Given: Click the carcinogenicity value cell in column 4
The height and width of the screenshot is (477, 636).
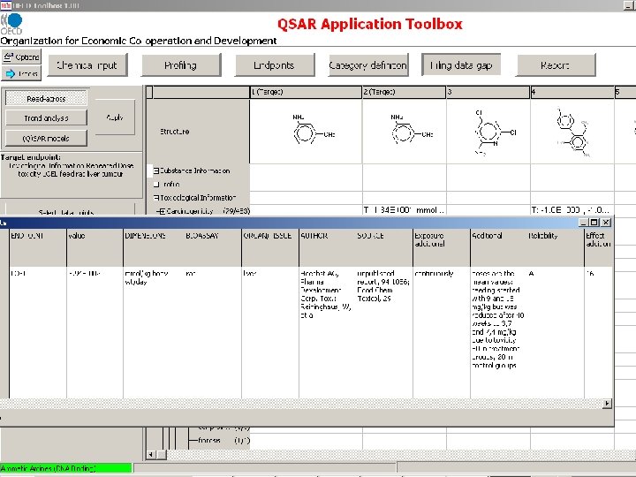Looking at the screenshot, I should (572, 210).
